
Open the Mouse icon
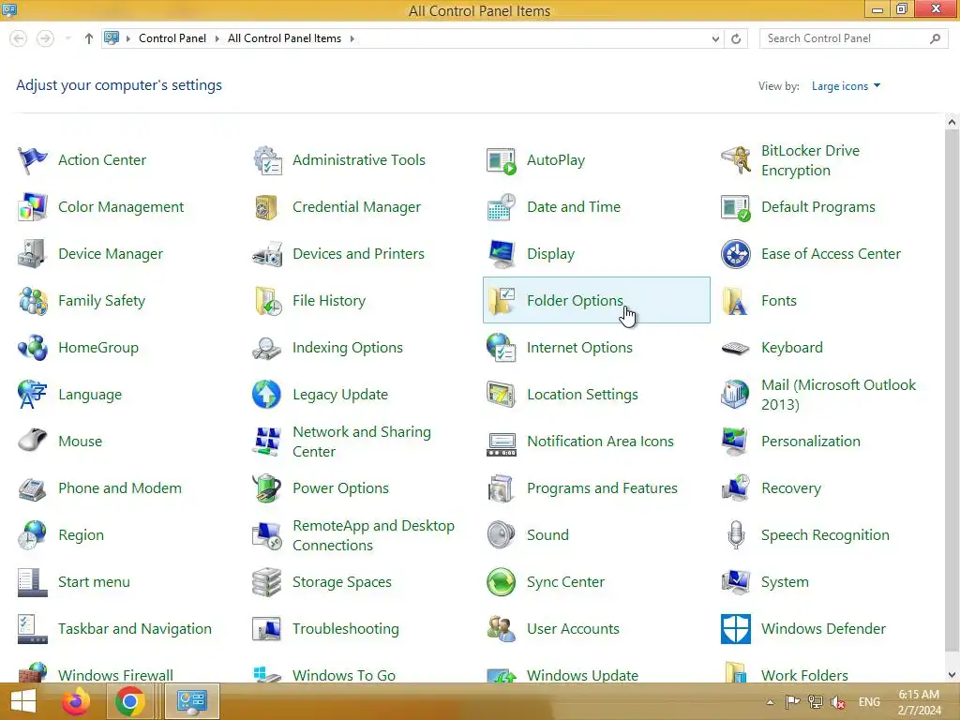point(32,442)
